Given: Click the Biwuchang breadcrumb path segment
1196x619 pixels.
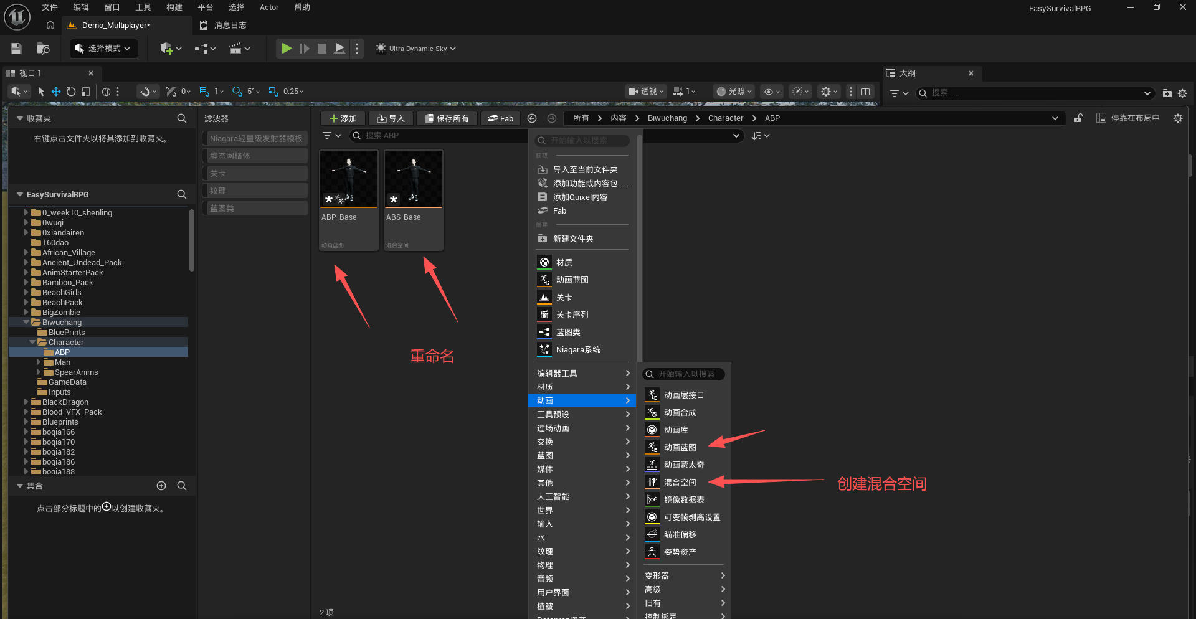Looking at the screenshot, I should point(667,118).
